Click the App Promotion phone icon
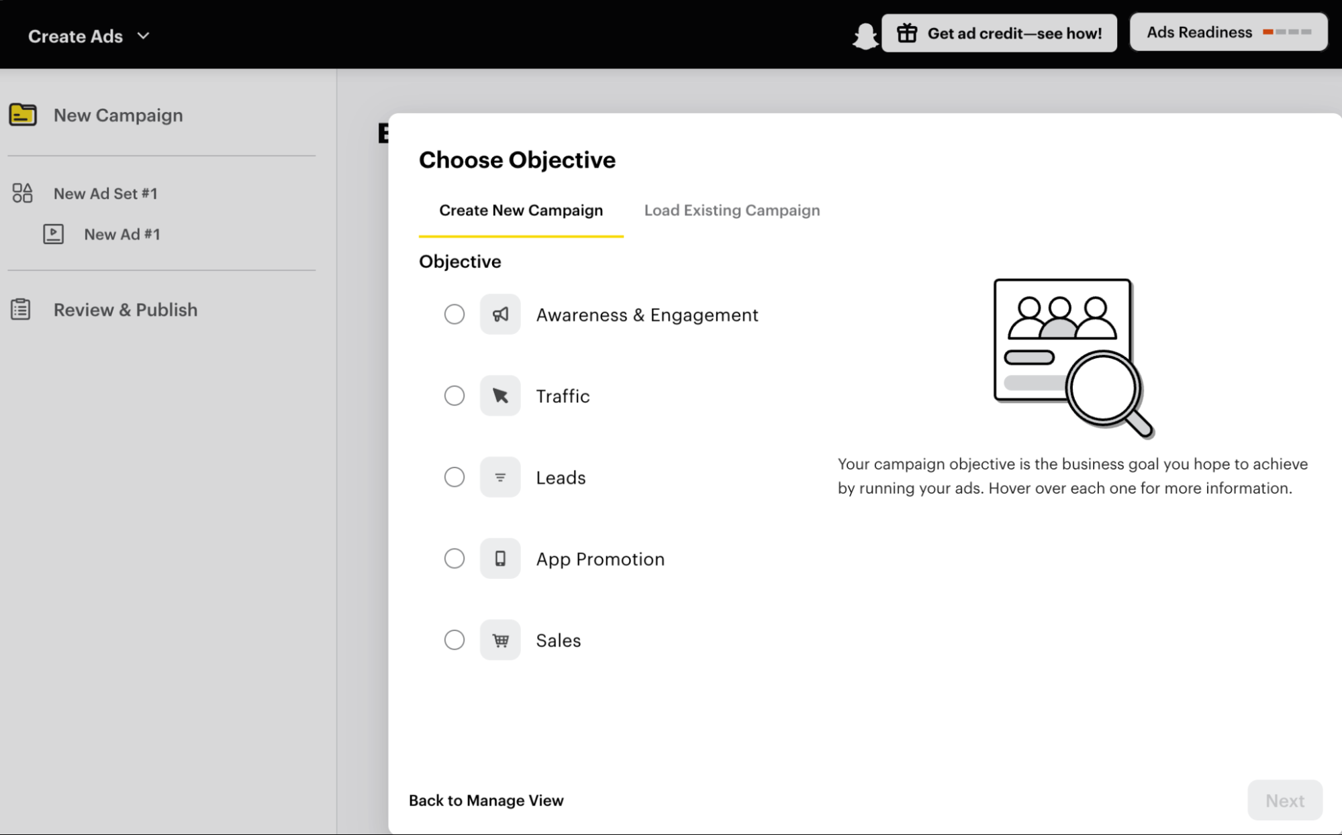The image size is (1342, 835). (500, 558)
